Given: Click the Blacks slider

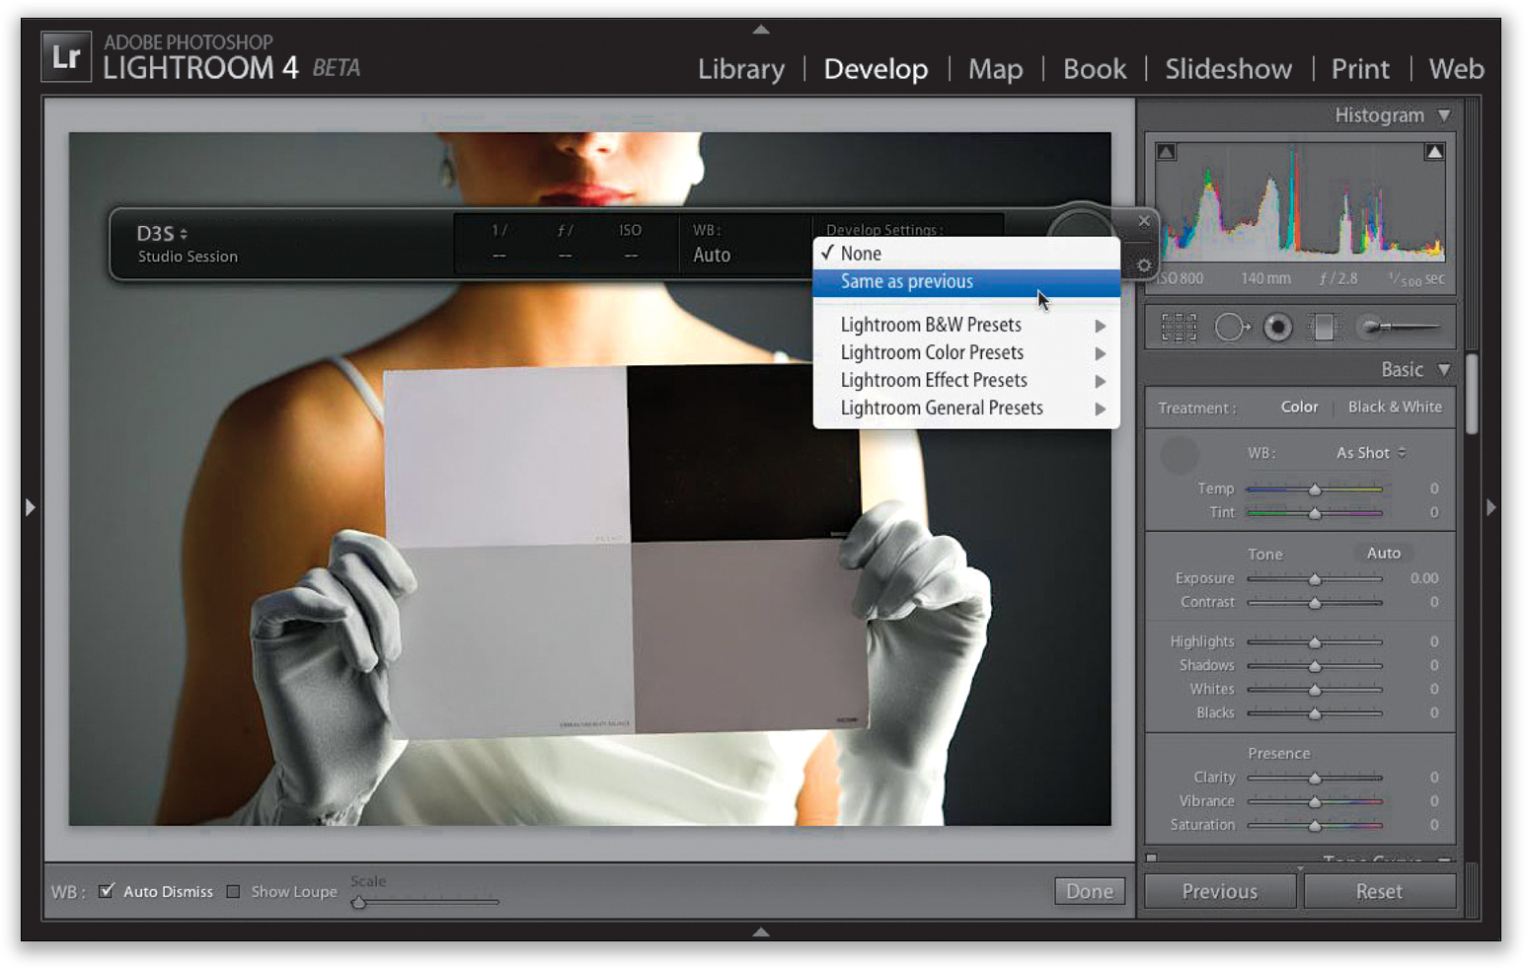Looking at the screenshot, I should click(x=1315, y=713).
